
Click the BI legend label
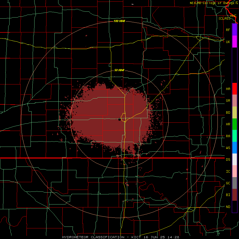click(228, 195)
